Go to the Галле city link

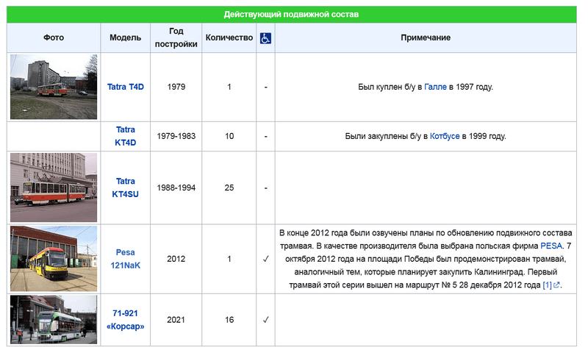(x=435, y=87)
